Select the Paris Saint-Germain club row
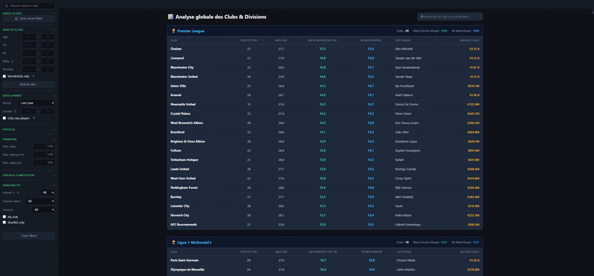Screen dimensions: 594x276 325,260
